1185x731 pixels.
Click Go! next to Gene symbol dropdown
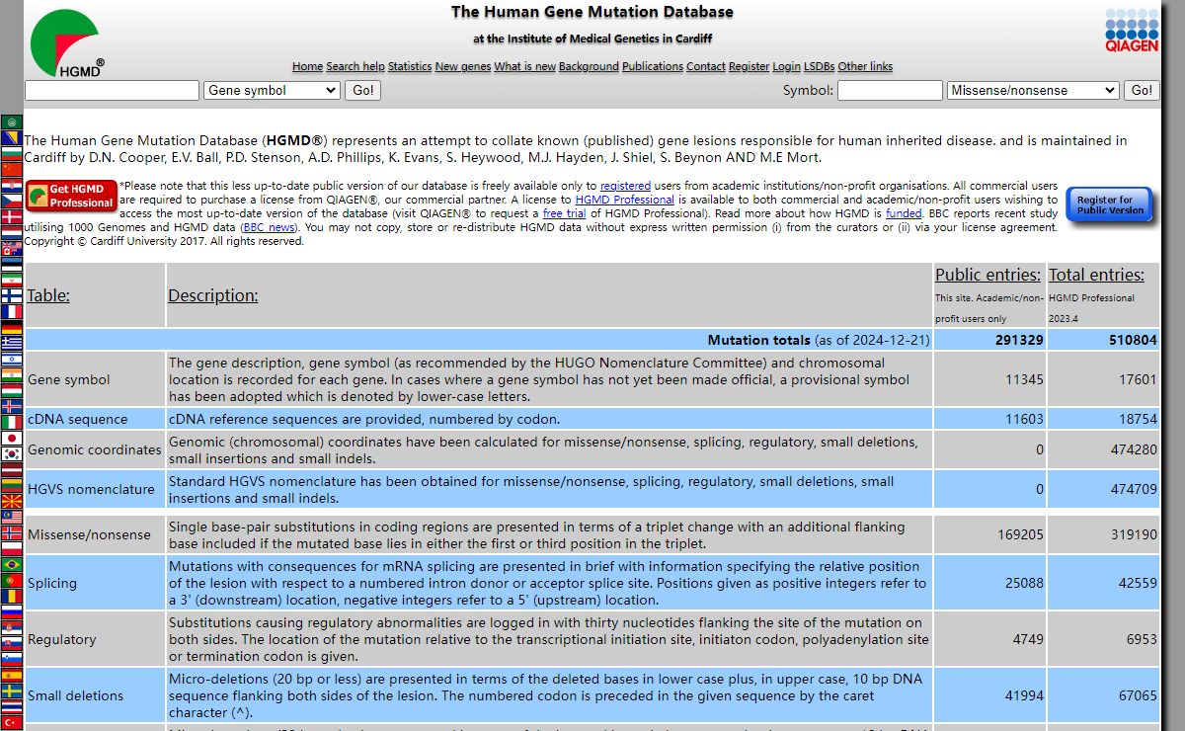[363, 90]
